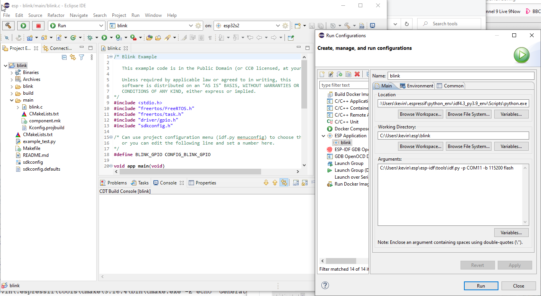The height and width of the screenshot is (296, 541).
Task: Click the filter funnel icon in Project Explorer
Action: (81, 57)
